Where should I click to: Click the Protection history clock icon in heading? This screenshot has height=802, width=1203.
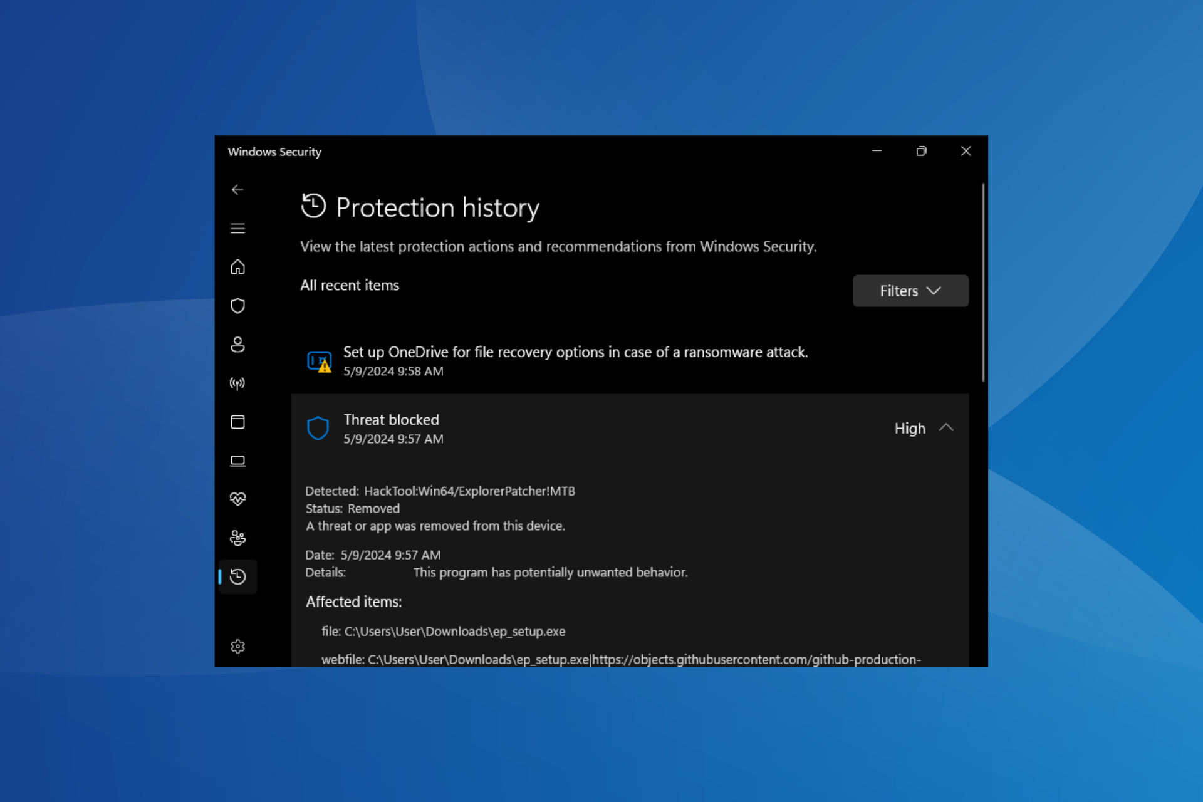tap(313, 206)
